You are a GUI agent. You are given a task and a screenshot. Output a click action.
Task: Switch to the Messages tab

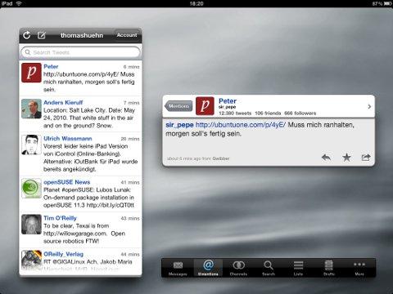[178, 268]
